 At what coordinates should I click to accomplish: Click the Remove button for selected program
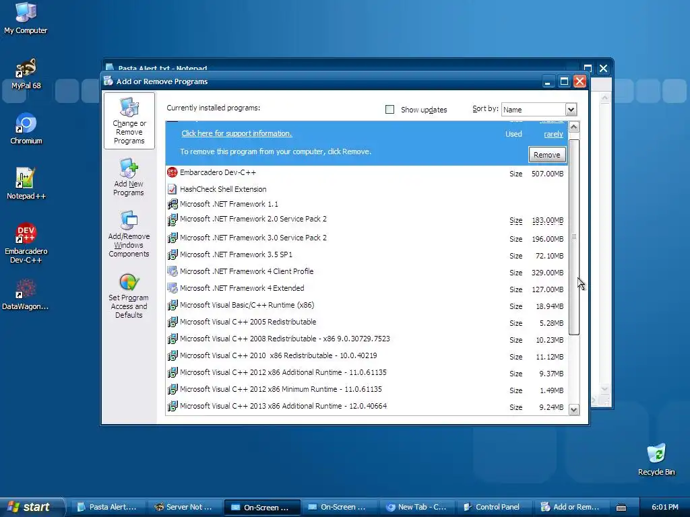point(547,155)
